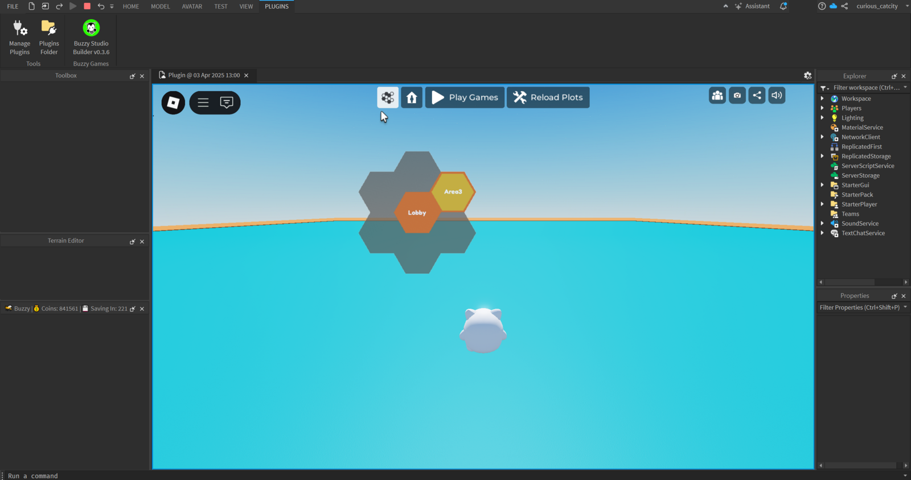Click the share icon in viewport

coord(757,96)
